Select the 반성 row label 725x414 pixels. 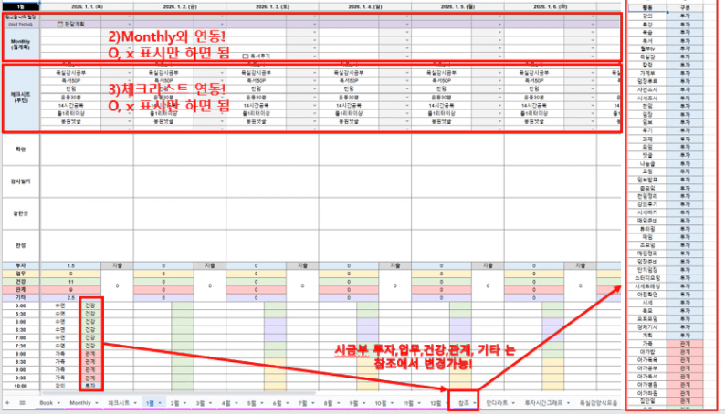20,245
